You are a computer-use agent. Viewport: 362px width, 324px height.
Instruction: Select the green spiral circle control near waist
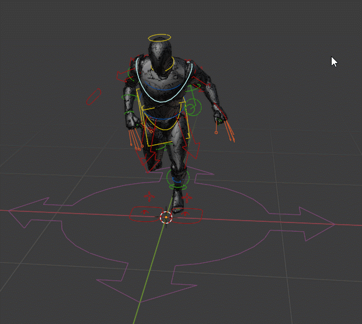[x=193, y=107]
